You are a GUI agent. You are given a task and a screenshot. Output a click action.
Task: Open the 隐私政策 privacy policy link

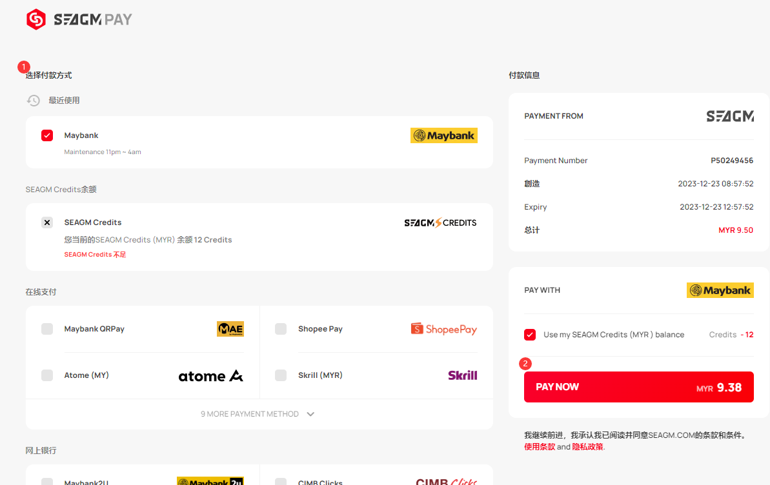coord(588,447)
